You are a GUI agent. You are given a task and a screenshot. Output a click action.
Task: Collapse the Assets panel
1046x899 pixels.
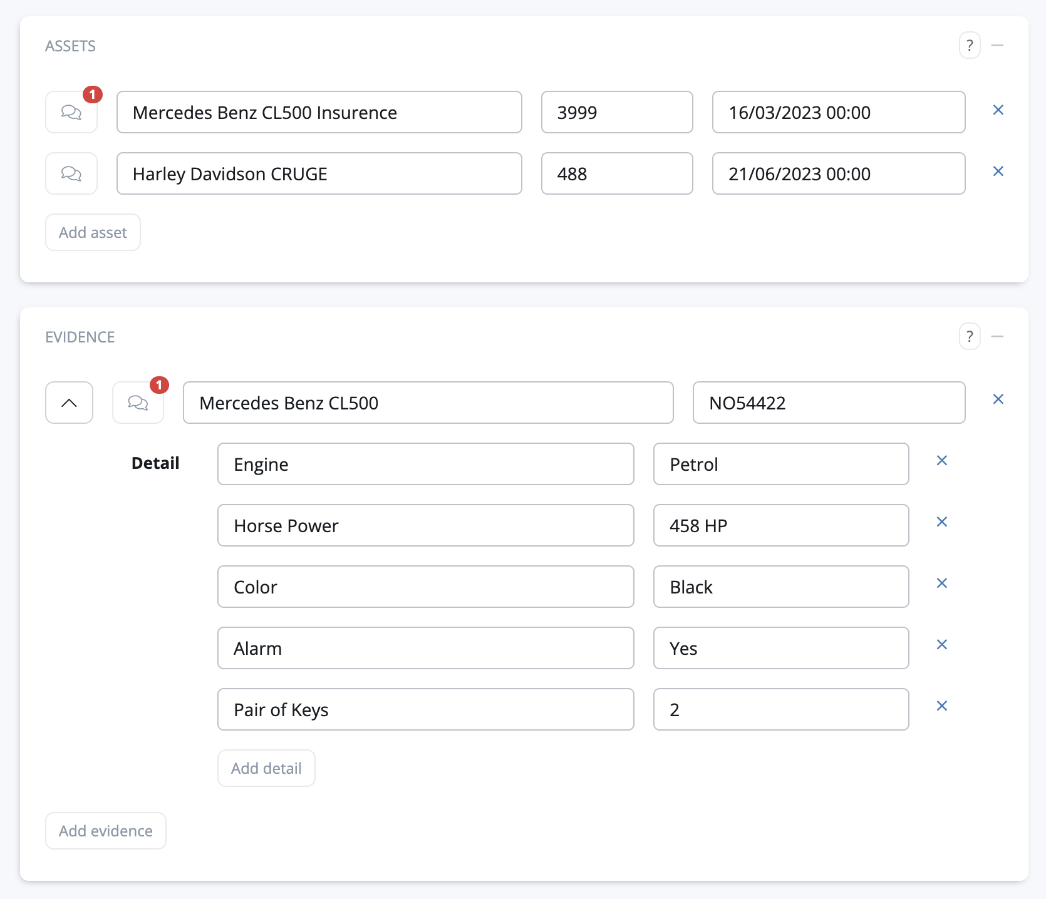point(998,46)
